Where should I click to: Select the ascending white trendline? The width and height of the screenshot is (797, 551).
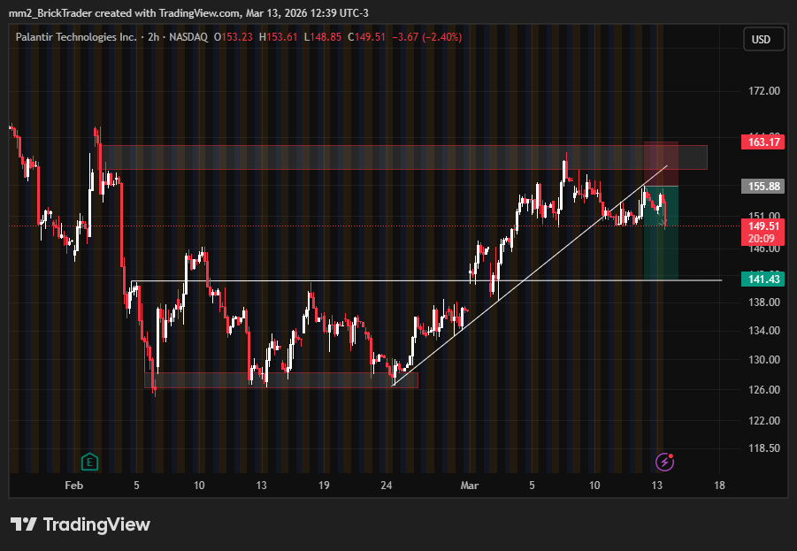tap(529, 277)
